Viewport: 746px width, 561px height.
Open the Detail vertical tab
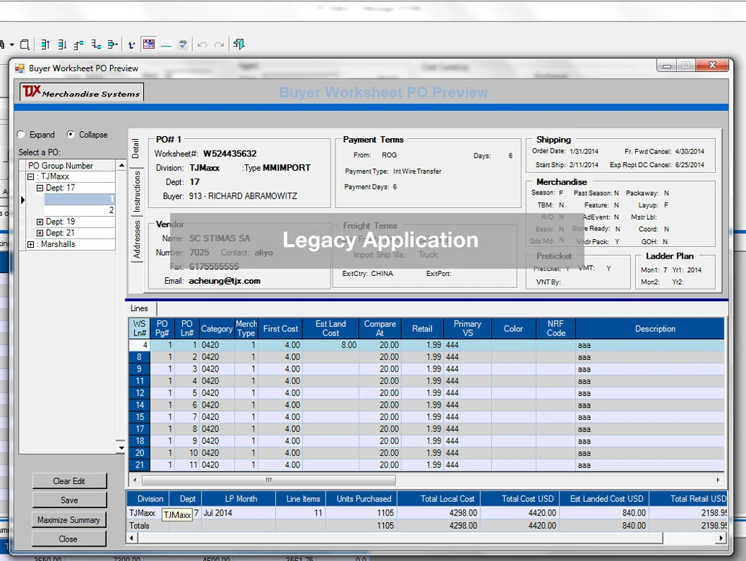tap(136, 148)
